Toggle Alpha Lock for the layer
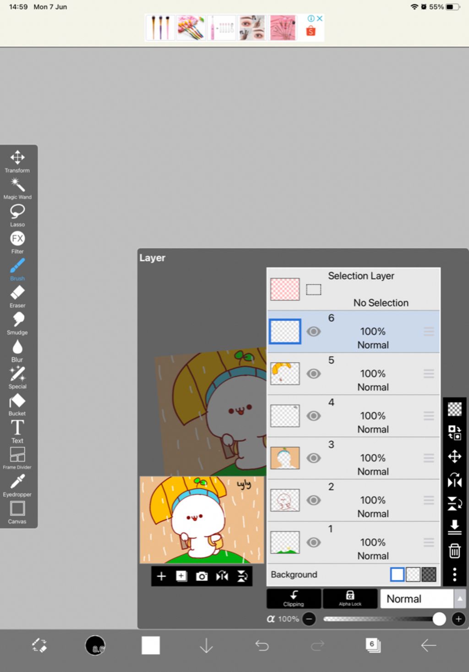This screenshot has width=469, height=672. [x=350, y=598]
